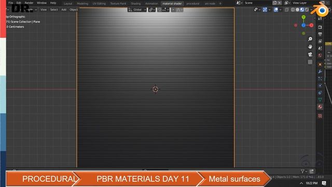Click the red X axis gizmo
The width and height of the screenshot is (332, 187).
coord(311,25)
